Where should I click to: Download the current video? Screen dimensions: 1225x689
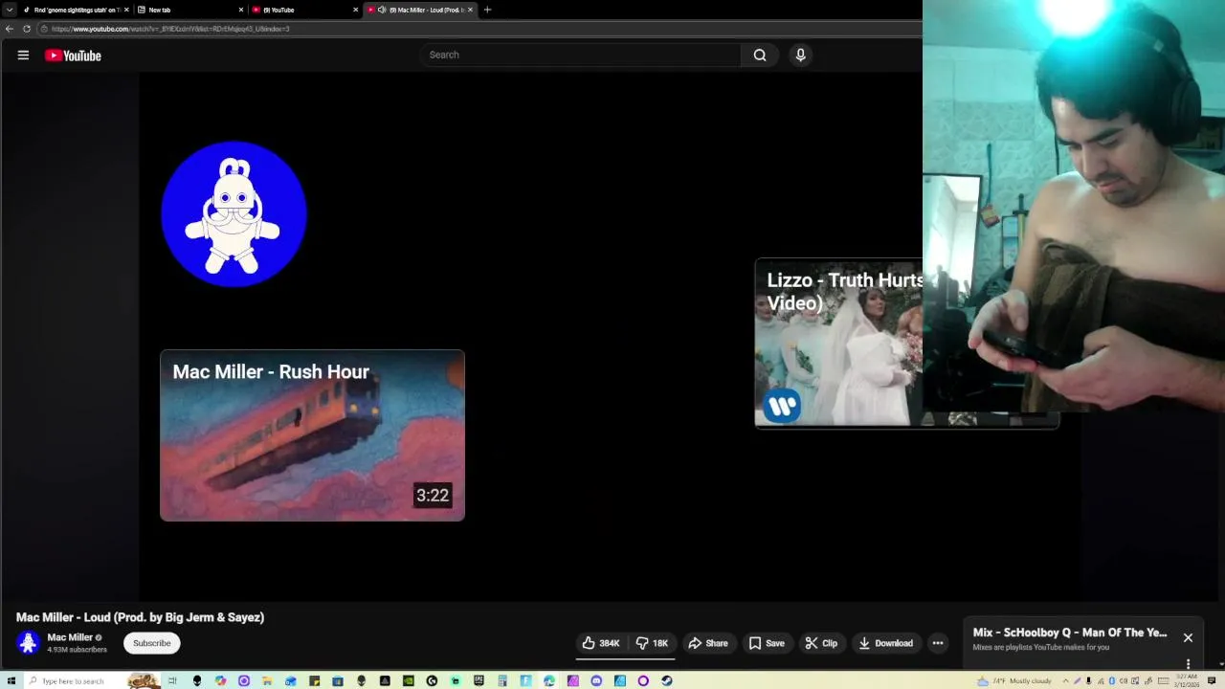tap(885, 643)
